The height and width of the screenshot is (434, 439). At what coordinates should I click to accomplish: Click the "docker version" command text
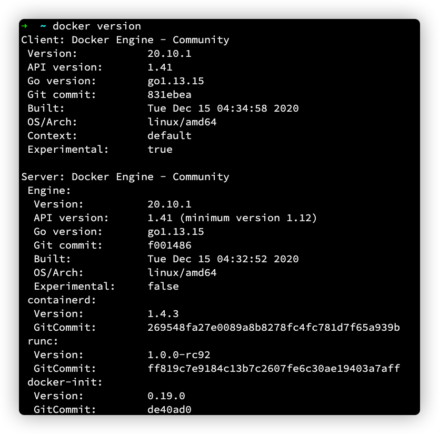point(96,26)
